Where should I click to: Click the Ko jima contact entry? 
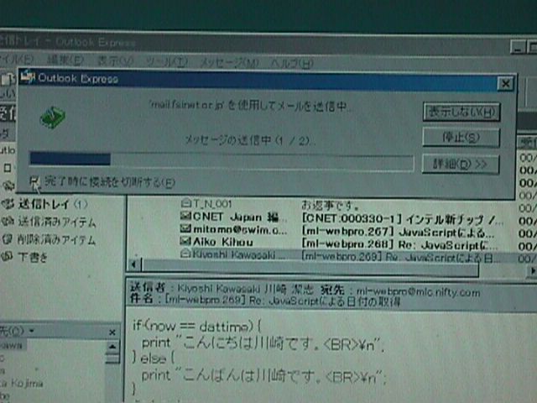(22, 383)
